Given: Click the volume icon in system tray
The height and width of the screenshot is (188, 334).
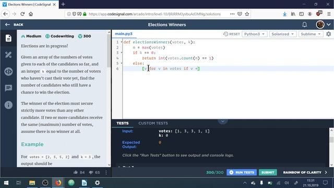Looking at the screenshot, I should pos(287,183).
